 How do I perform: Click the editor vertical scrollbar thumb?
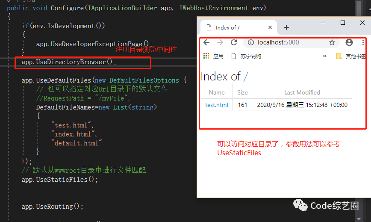pos(359,8)
